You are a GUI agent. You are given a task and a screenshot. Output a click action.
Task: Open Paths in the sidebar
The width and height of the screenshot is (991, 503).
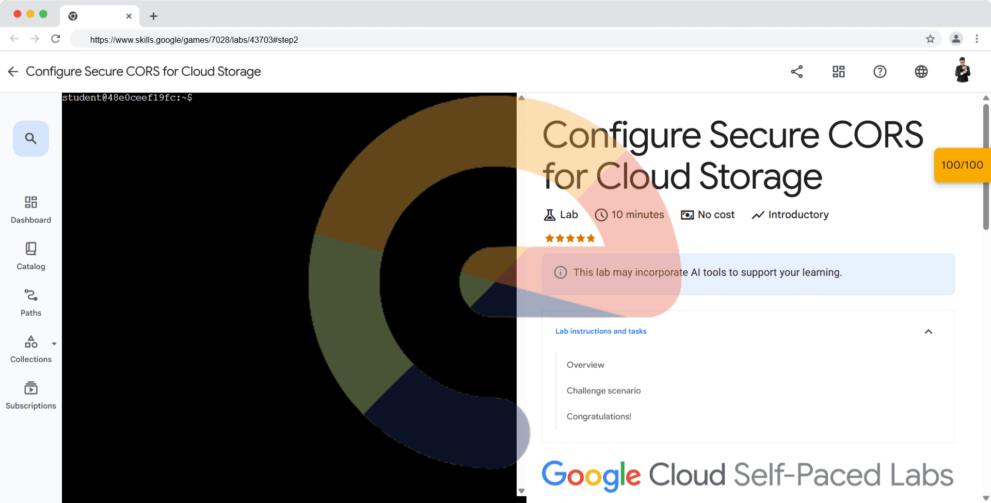click(x=31, y=302)
